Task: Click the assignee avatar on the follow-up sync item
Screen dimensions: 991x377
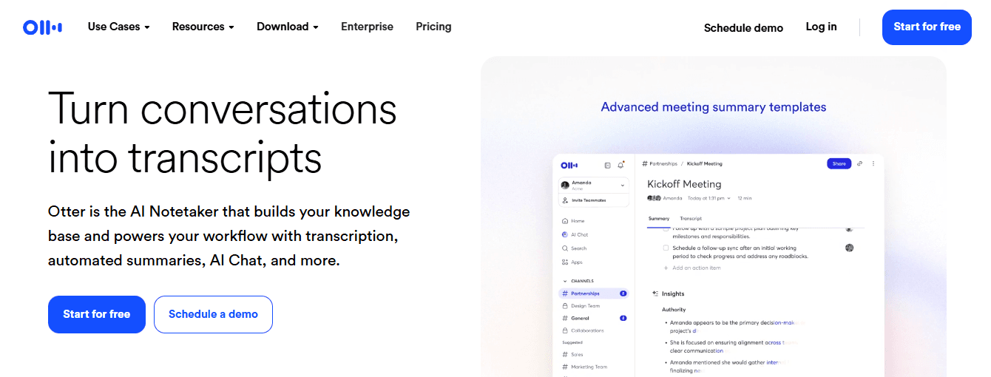Action: click(x=850, y=248)
